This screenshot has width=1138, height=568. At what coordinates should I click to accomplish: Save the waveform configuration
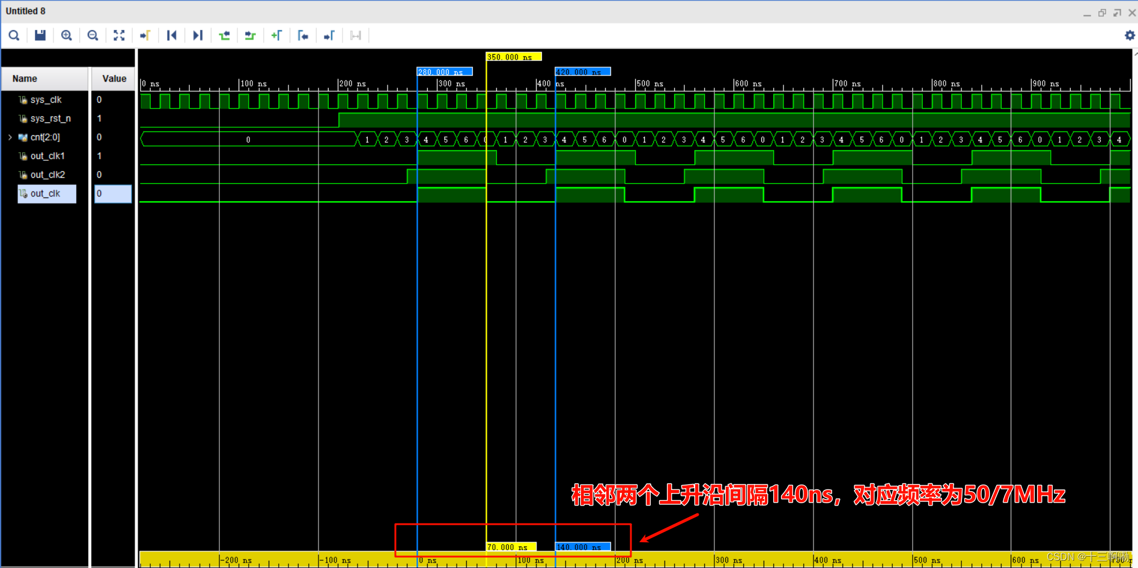point(40,35)
